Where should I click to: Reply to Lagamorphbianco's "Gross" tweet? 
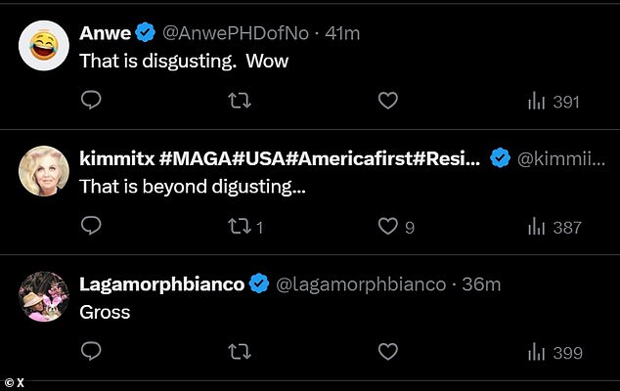click(90, 351)
